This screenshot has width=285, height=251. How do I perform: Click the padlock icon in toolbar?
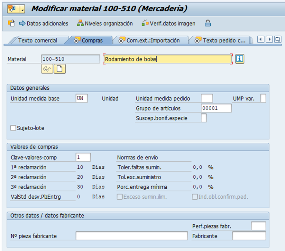207,23
